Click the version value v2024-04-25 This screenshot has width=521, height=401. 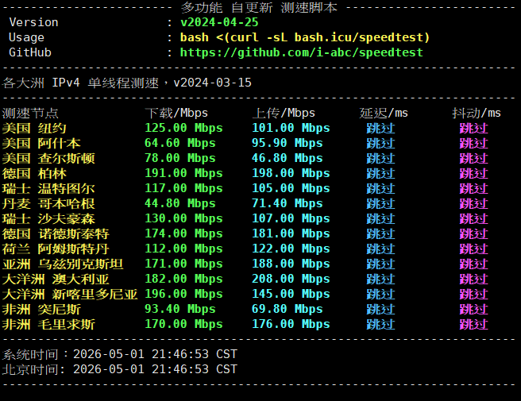(219, 22)
